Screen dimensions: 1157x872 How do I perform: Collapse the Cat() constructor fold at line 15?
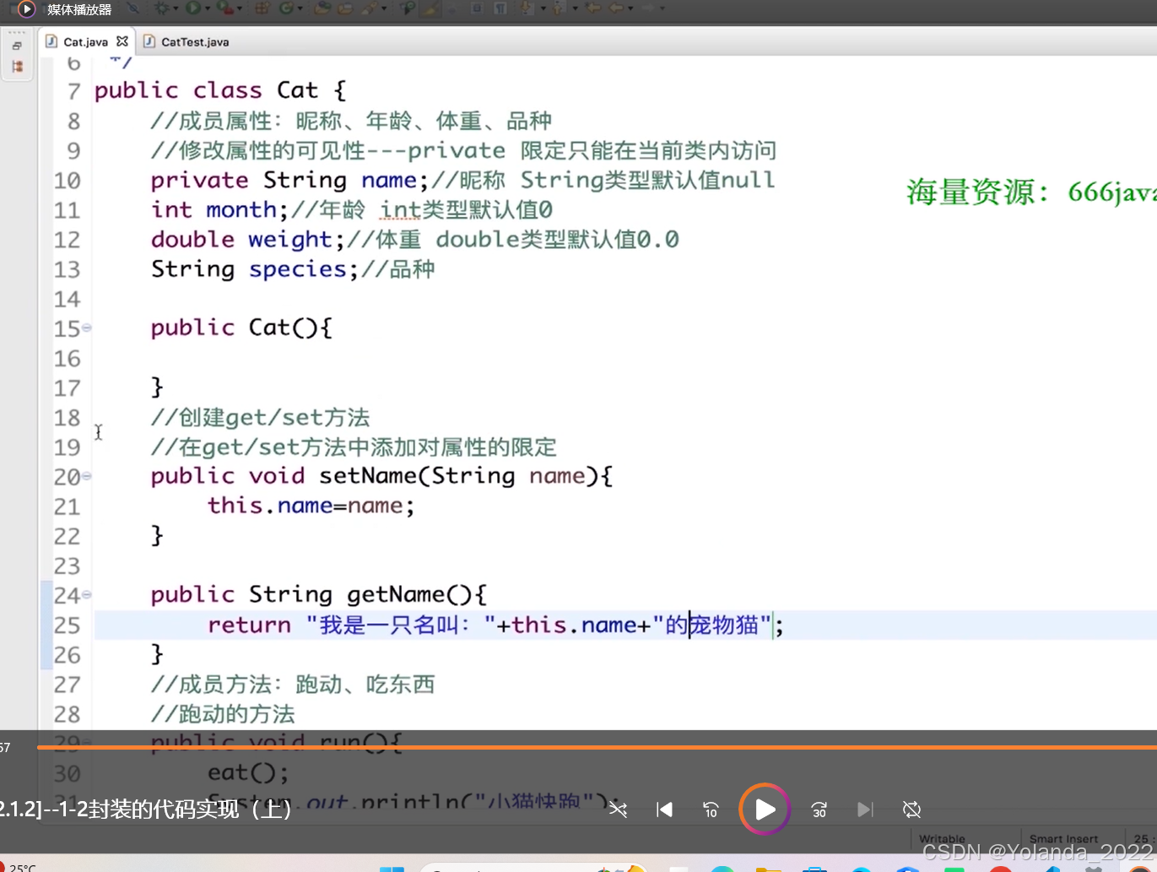pyautogui.click(x=87, y=328)
